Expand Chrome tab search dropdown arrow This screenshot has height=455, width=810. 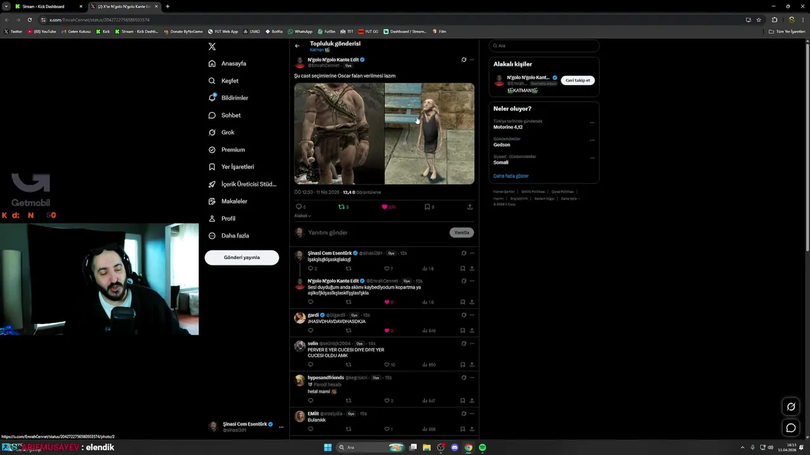[6, 6]
